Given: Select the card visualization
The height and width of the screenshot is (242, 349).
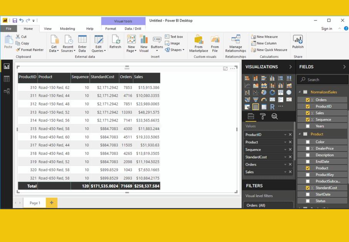Looking at the screenshot, I should [x=272, y=100].
